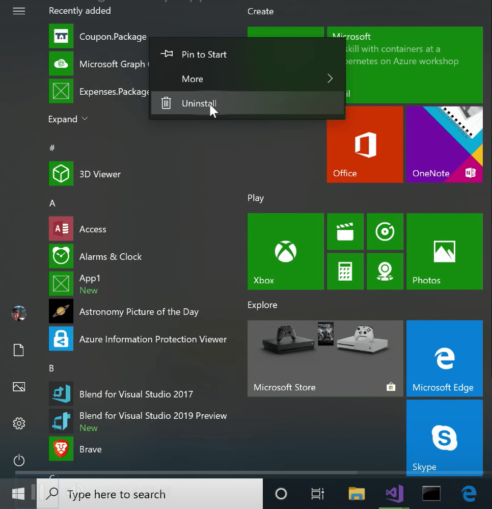Viewport: 492px width, 509px height.
Task: Collapse the Expand section header
Action: [67, 119]
